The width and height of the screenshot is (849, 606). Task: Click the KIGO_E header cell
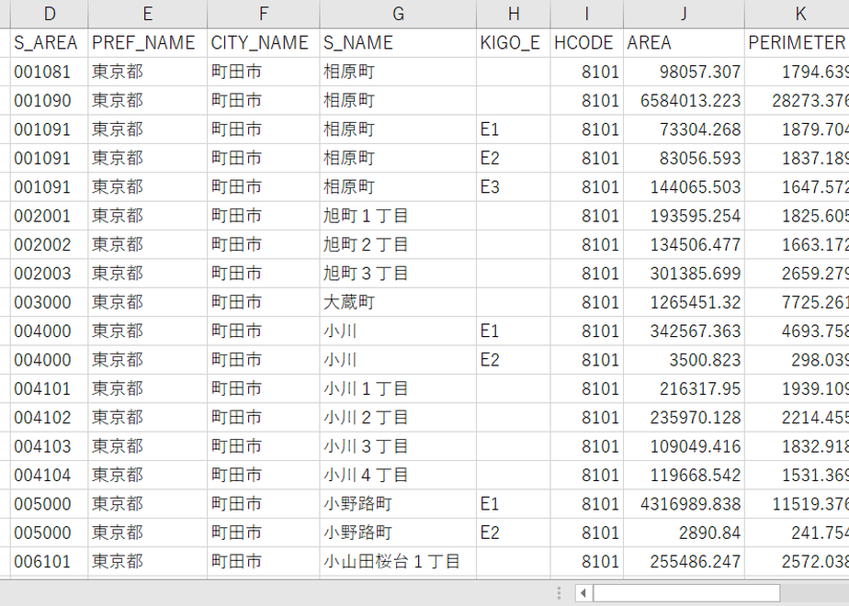click(x=514, y=43)
